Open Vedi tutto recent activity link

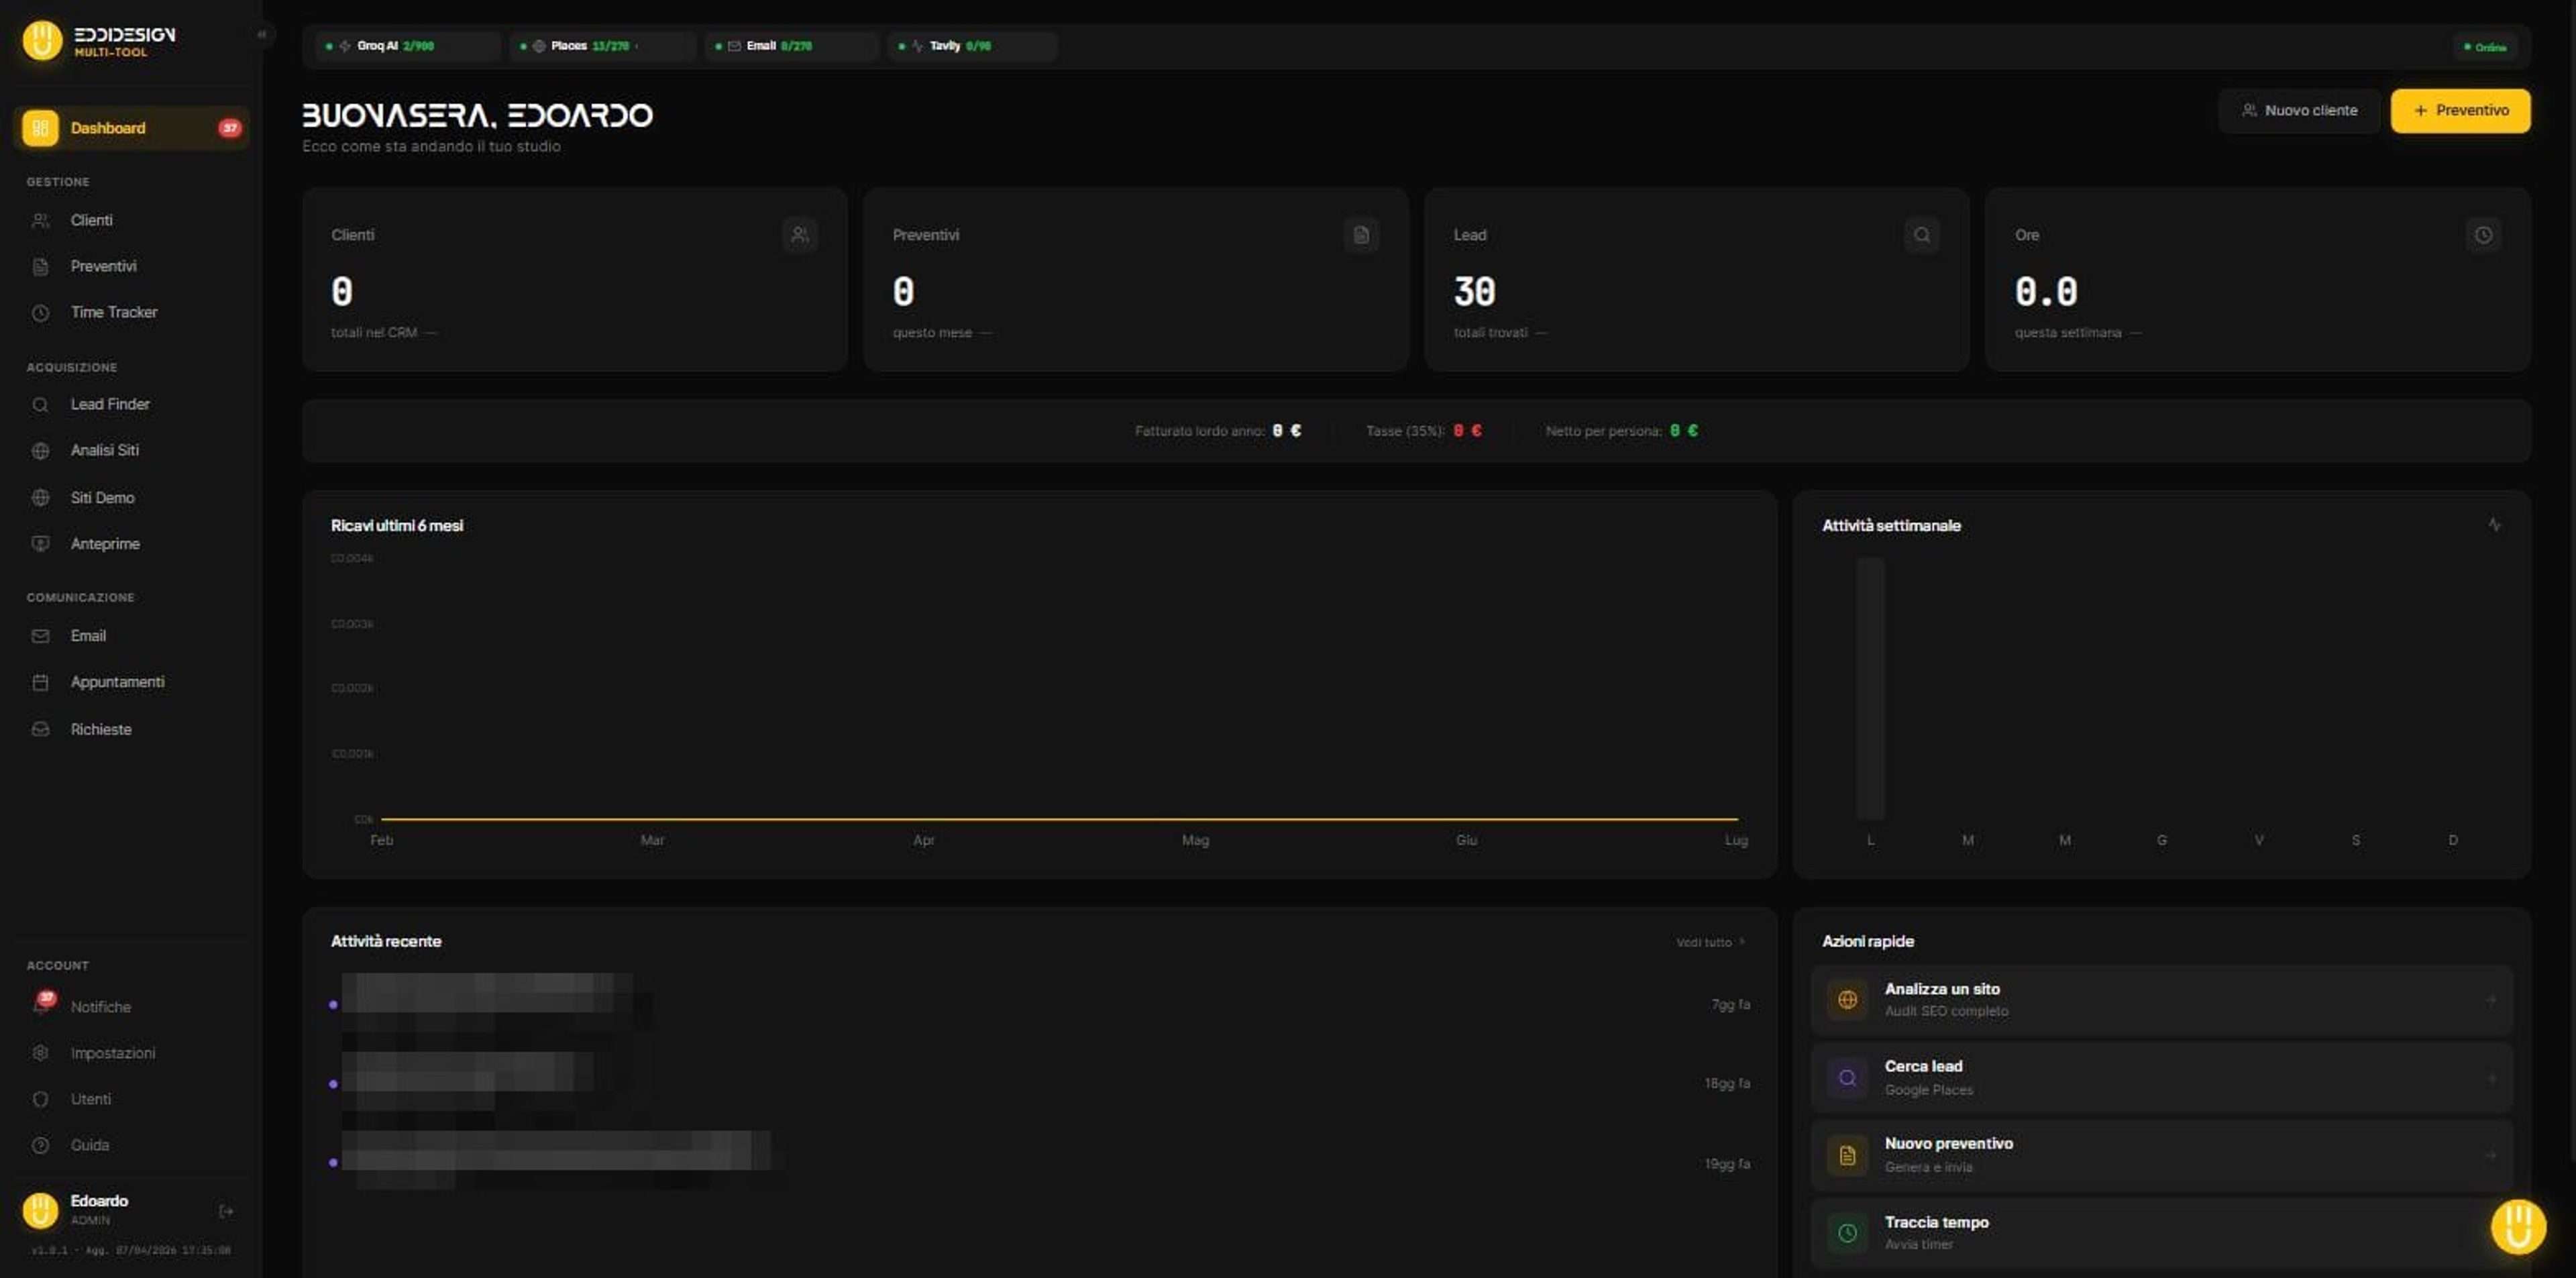pyautogui.click(x=1711, y=942)
